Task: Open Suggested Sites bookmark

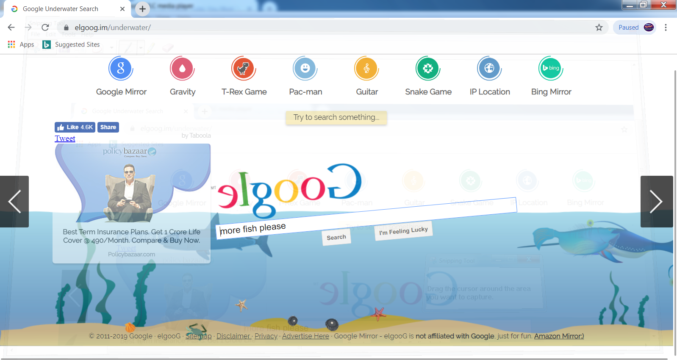Action: click(x=71, y=44)
